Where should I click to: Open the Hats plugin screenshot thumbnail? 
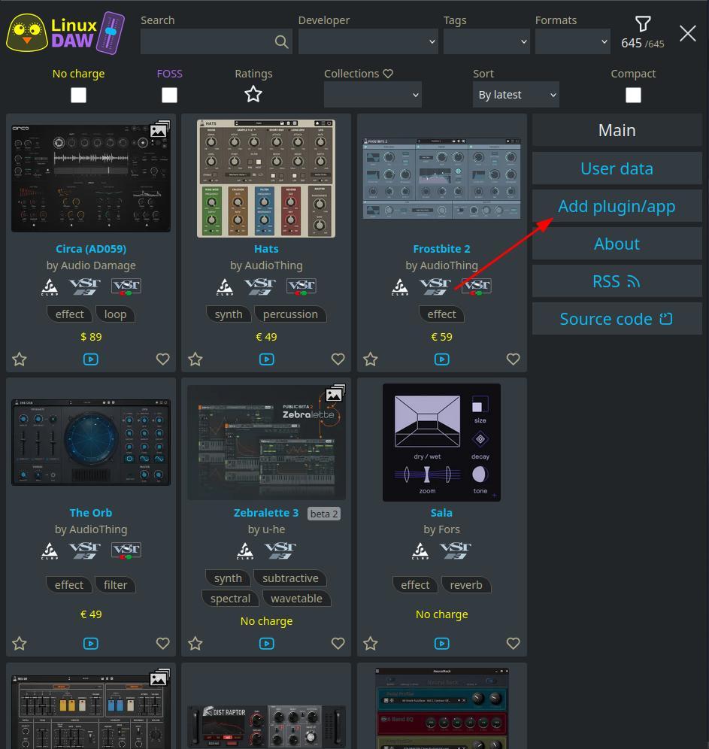pyautogui.click(x=266, y=179)
